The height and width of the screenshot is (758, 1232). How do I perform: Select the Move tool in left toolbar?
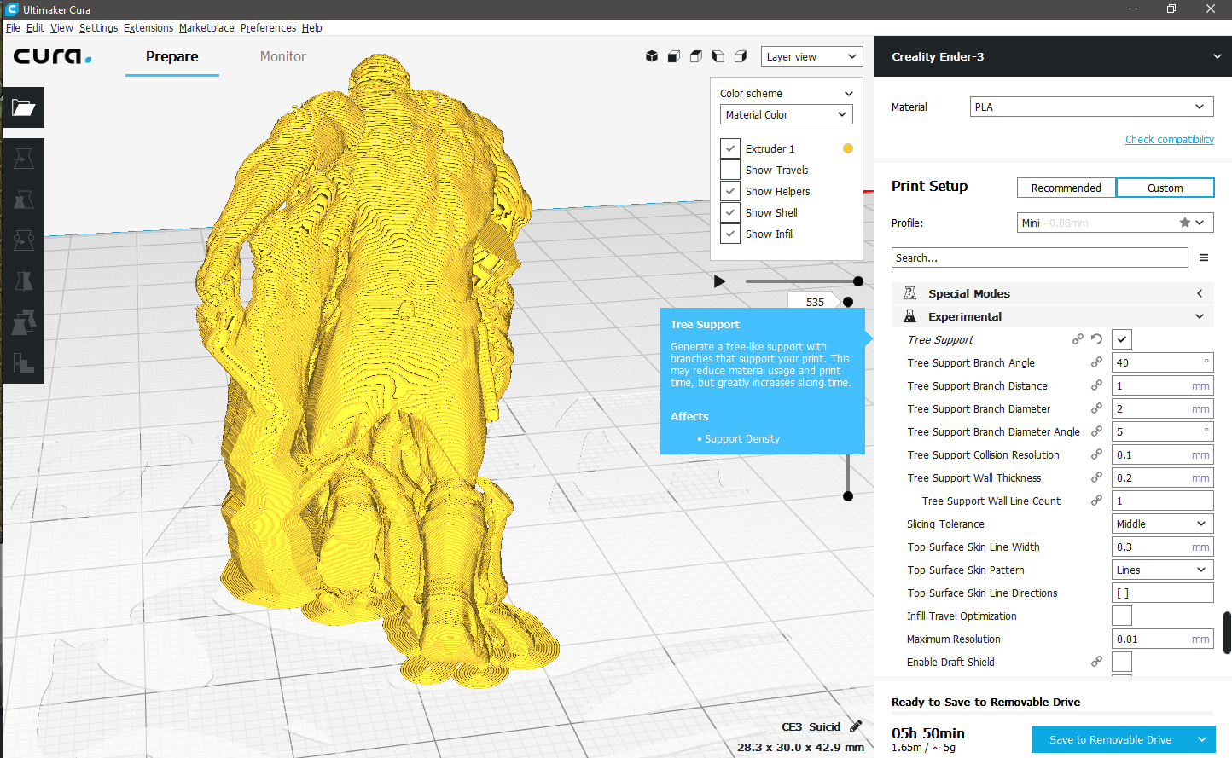click(x=23, y=159)
